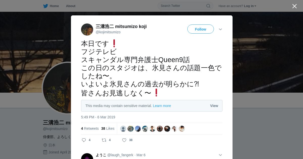The width and height of the screenshot is (303, 159).
Task: Expand the tweet options chevron near Follow
Action: [x=220, y=29]
